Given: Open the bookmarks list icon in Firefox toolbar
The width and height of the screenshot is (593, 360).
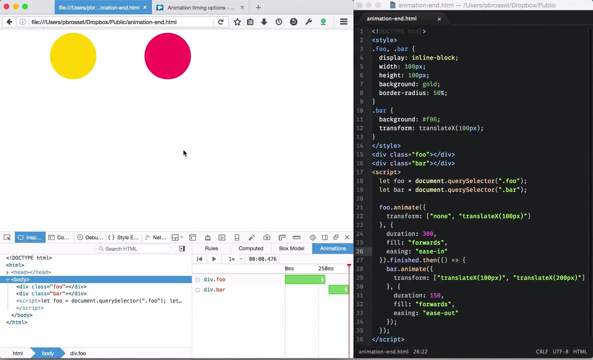Looking at the screenshot, I should tap(250, 22).
